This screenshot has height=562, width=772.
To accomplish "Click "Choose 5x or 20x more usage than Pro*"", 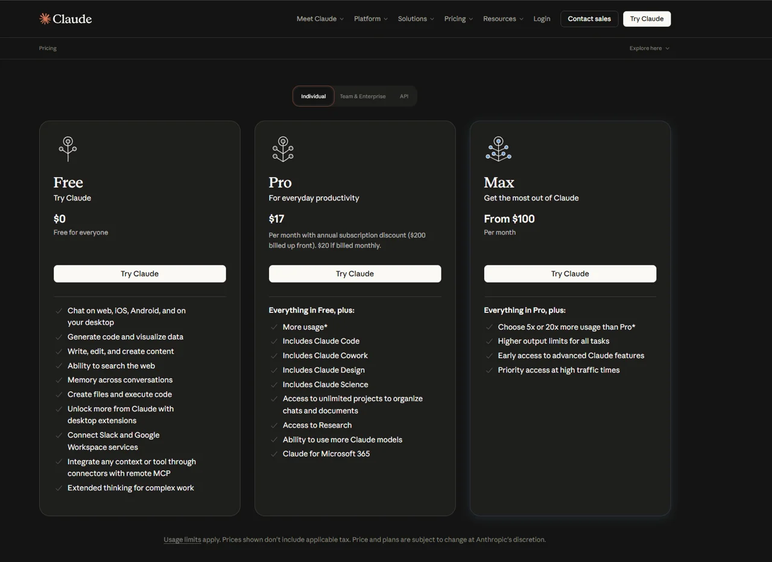I will tap(567, 327).
